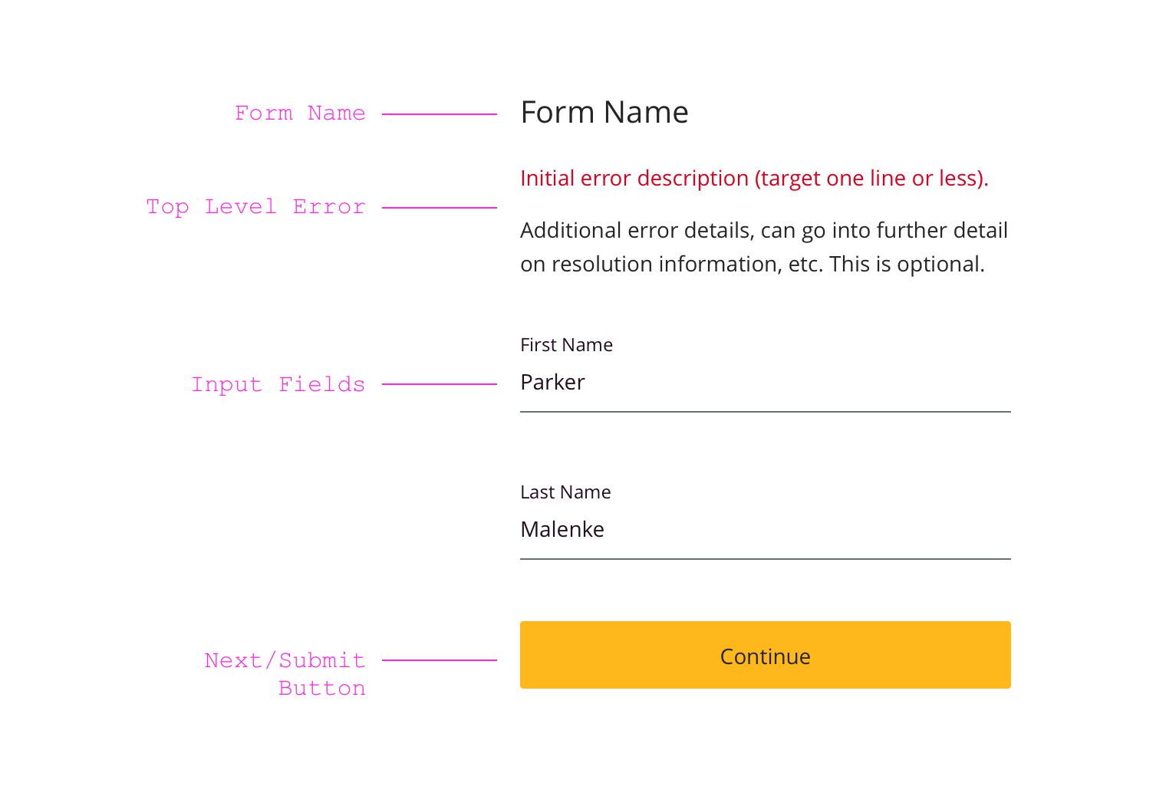
Task: Select the pink 'Next/Submit Button' annotation
Action: tap(285, 673)
